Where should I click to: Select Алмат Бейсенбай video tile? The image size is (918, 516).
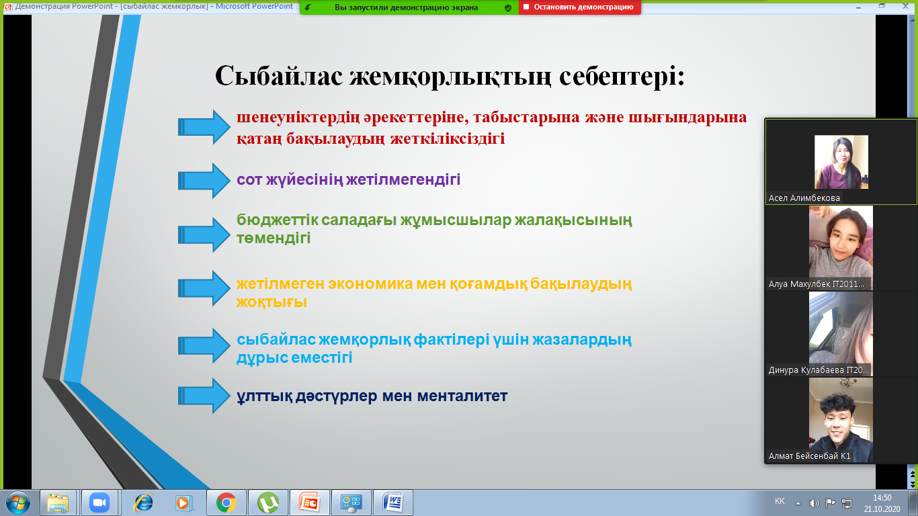pos(841,419)
